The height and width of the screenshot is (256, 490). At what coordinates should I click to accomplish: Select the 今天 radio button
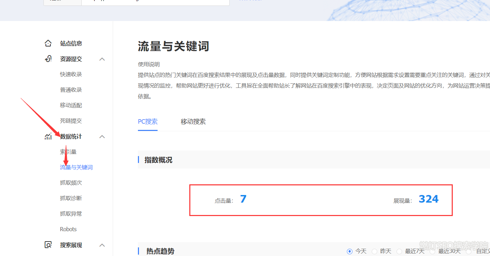(350, 251)
